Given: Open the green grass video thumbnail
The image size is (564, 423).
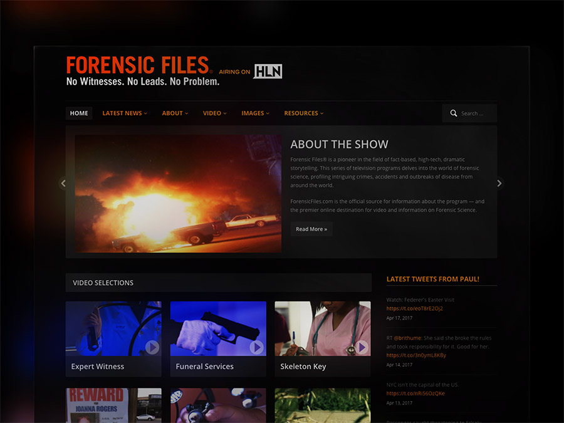Looking at the screenshot, I should pyautogui.click(x=323, y=405).
